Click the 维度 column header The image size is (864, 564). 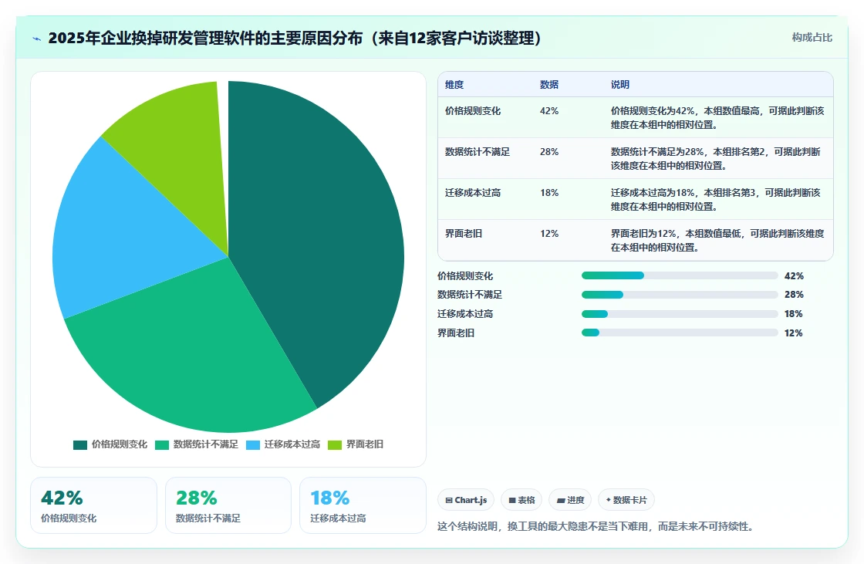pos(454,84)
